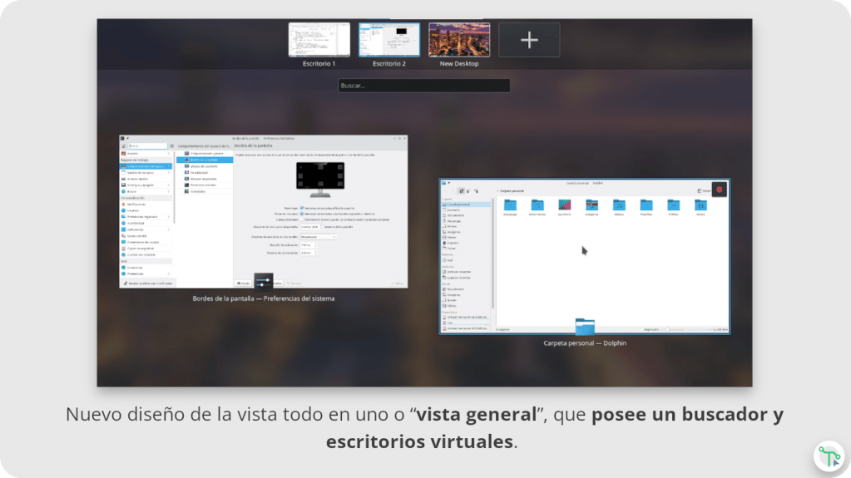Switch to the Escritorio 1 desktop thumbnail
The width and height of the screenshot is (851, 478).
[x=319, y=40]
